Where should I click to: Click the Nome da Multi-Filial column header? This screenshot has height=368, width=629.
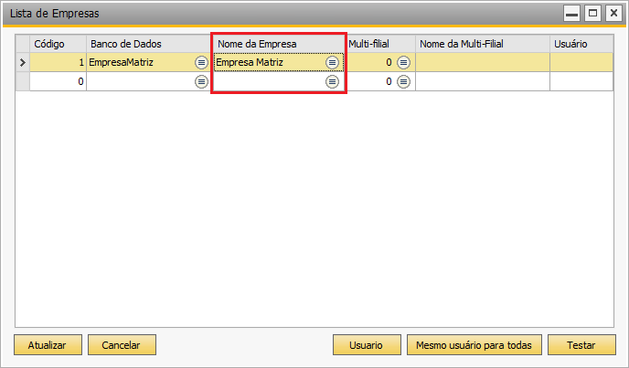[x=483, y=44]
